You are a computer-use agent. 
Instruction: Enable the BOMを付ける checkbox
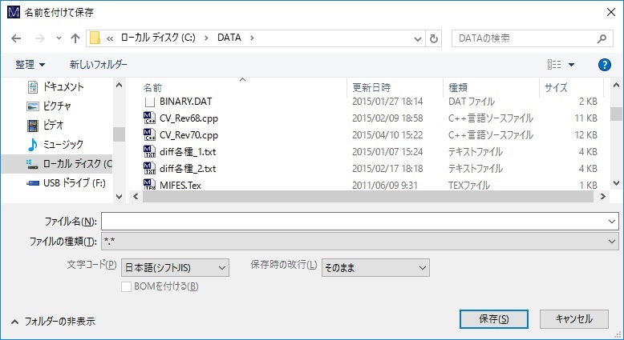(x=126, y=286)
